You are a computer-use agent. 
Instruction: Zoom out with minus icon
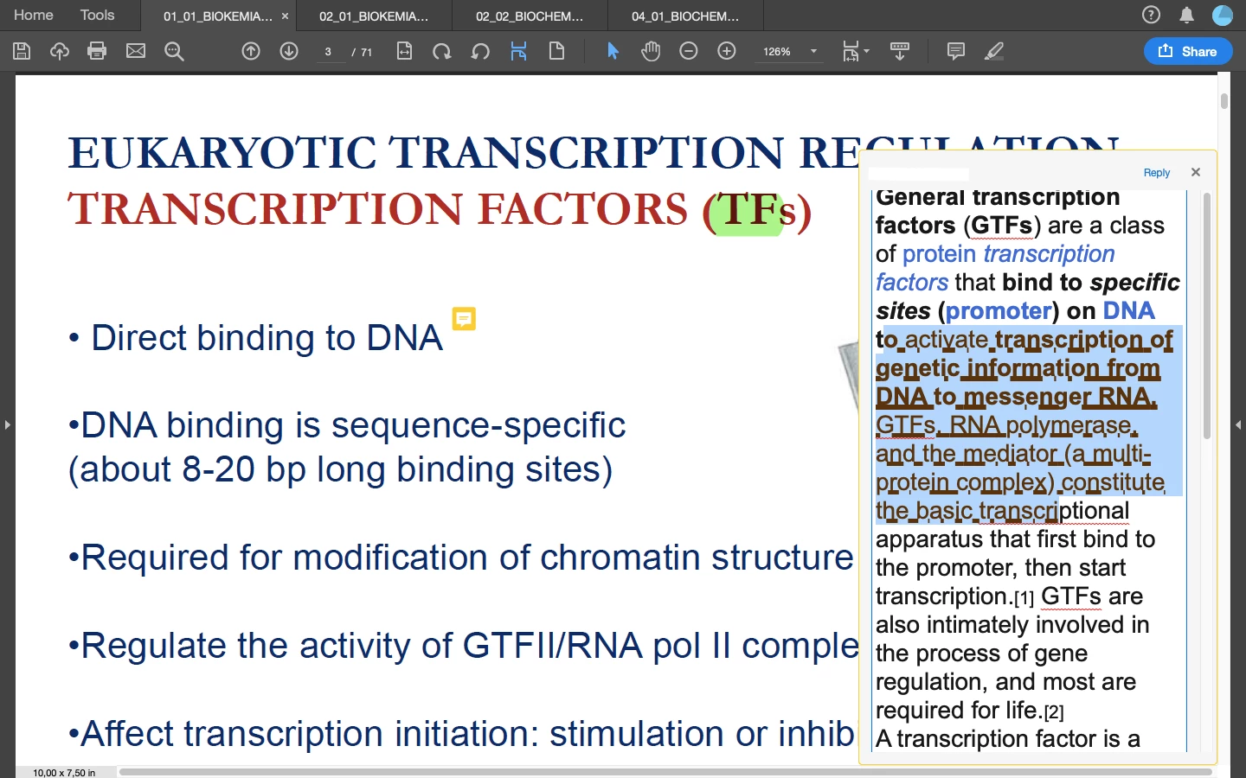pyautogui.click(x=689, y=51)
